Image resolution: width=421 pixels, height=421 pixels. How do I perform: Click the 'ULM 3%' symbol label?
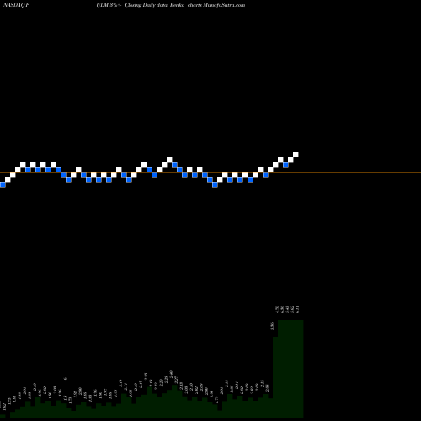[107, 5]
